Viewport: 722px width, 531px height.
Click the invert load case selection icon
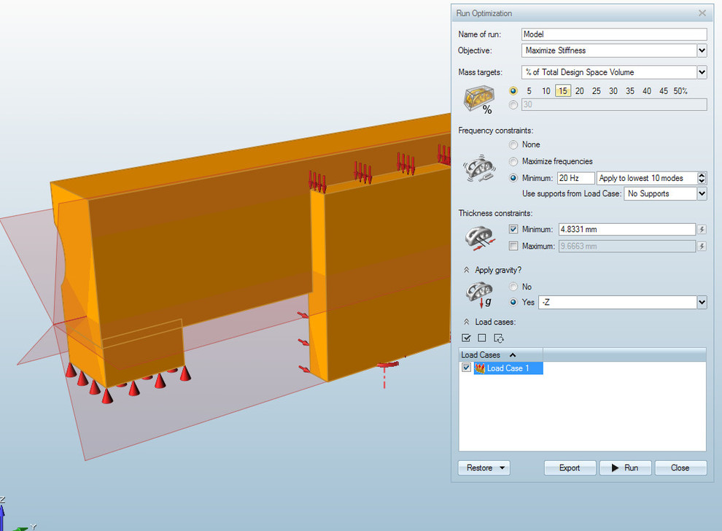[x=499, y=338]
